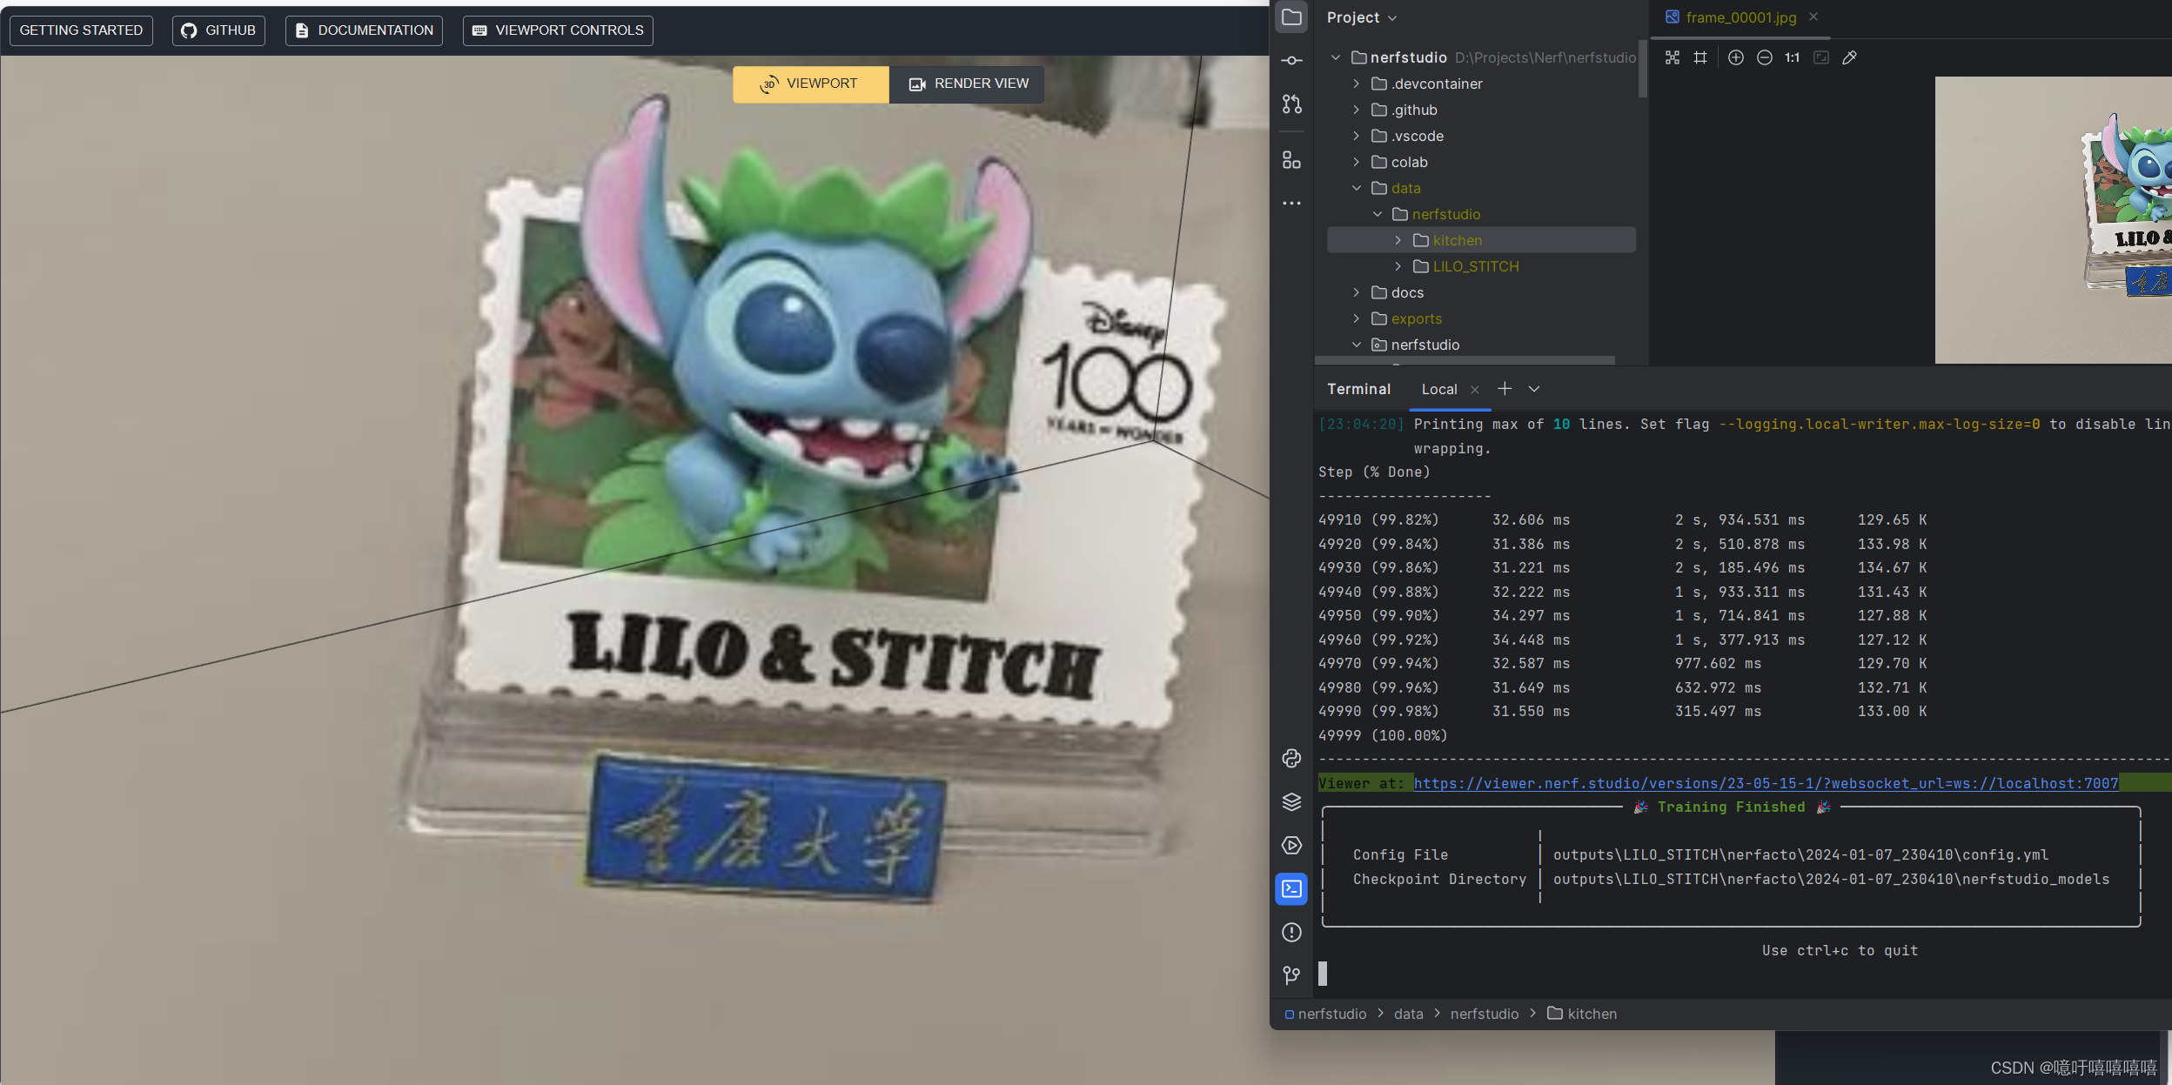Expand the .github folder
The height and width of the screenshot is (1085, 2172).
(1356, 110)
